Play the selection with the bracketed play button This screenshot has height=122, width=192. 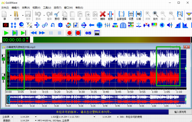pos(15,33)
